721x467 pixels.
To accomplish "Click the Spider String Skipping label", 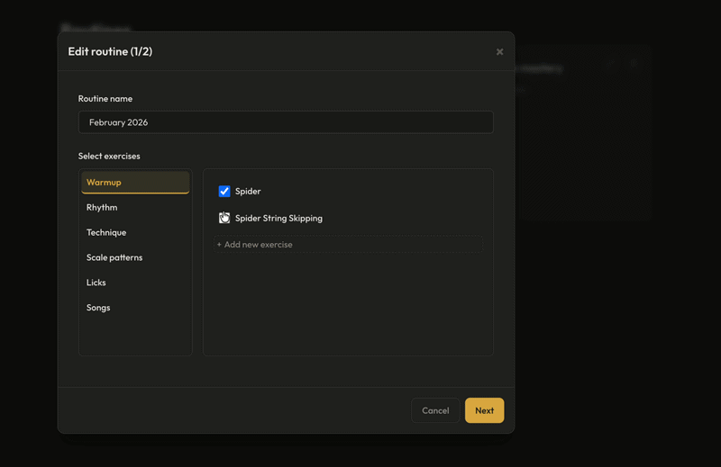I will coord(278,218).
